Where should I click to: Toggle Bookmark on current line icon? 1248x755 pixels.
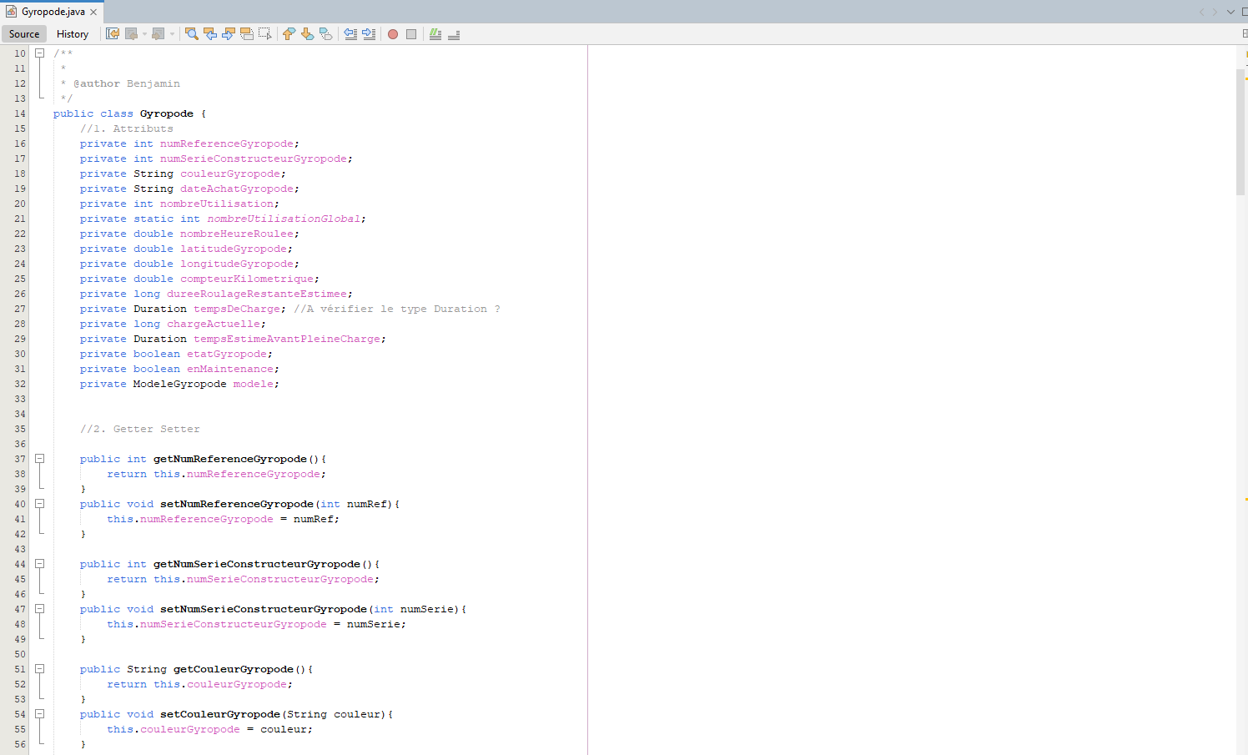pos(326,34)
